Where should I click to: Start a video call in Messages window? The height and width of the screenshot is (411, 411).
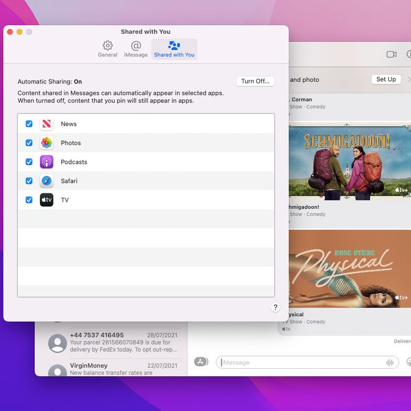[392, 54]
